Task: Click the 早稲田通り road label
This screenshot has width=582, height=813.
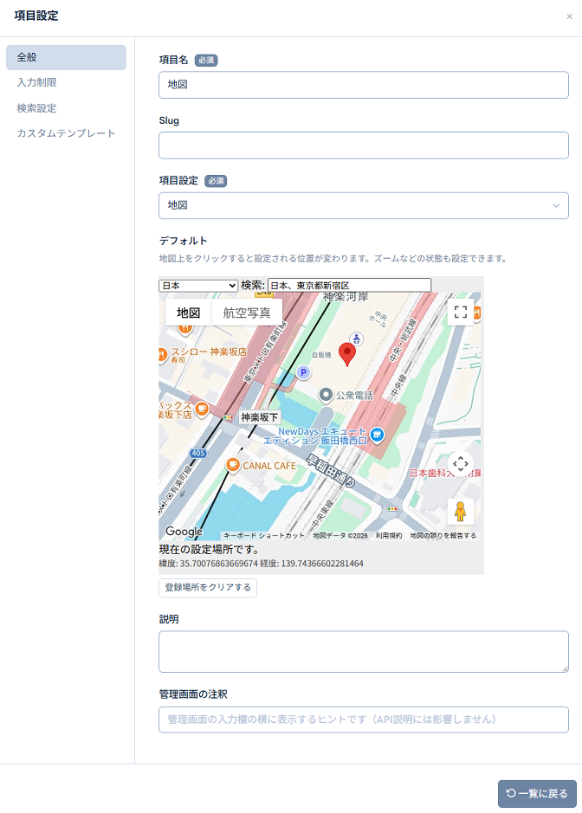Action: tap(330, 470)
